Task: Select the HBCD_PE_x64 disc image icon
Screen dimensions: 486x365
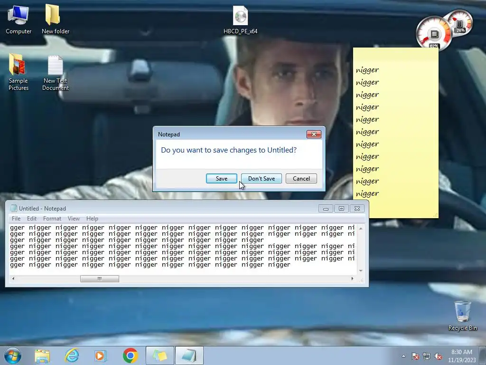Action: [x=240, y=20]
